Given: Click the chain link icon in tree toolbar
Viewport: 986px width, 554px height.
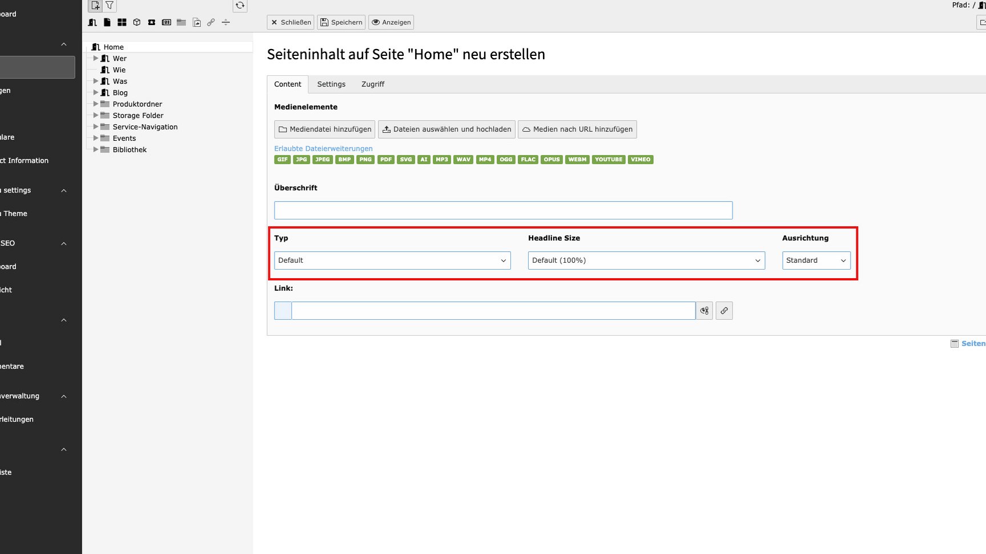Looking at the screenshot, I should pos(211,22).
